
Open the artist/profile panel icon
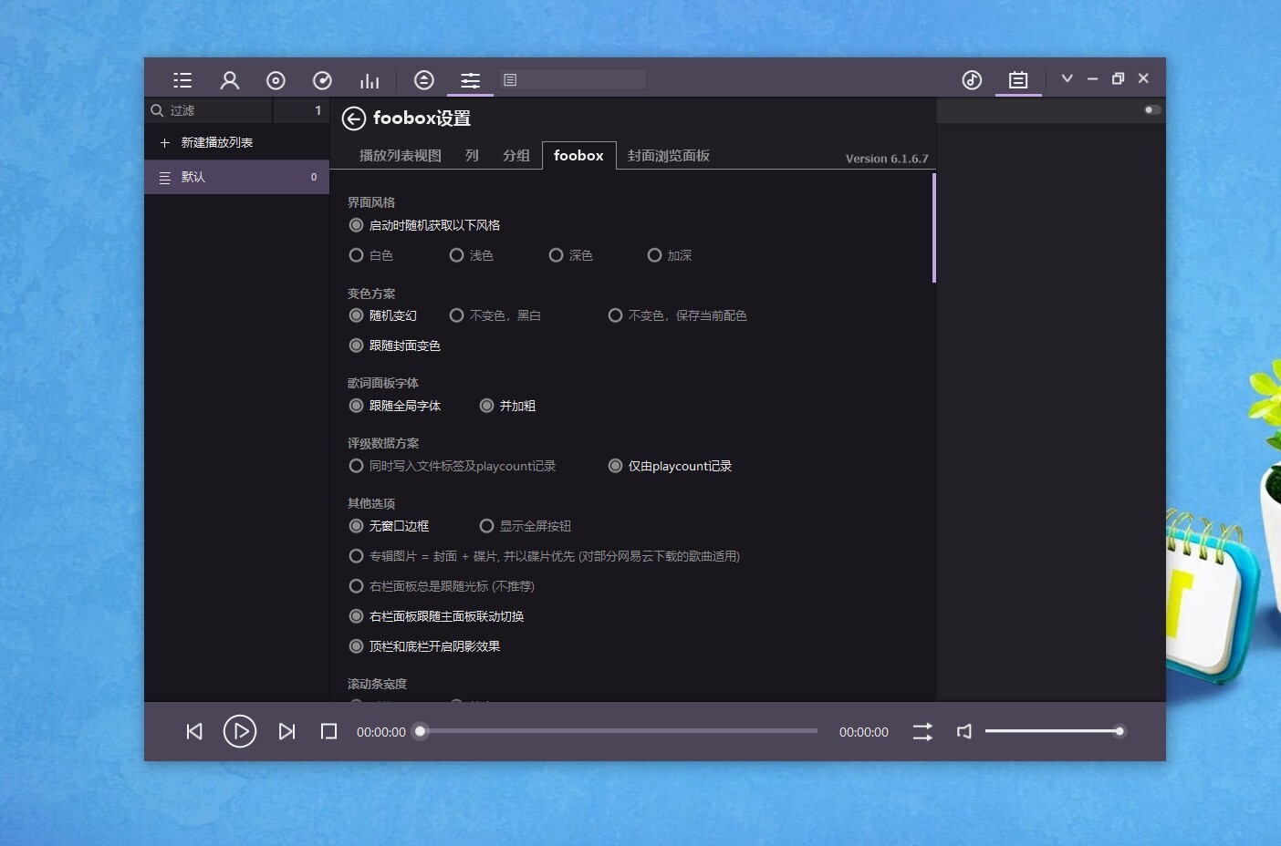(229, 79)
